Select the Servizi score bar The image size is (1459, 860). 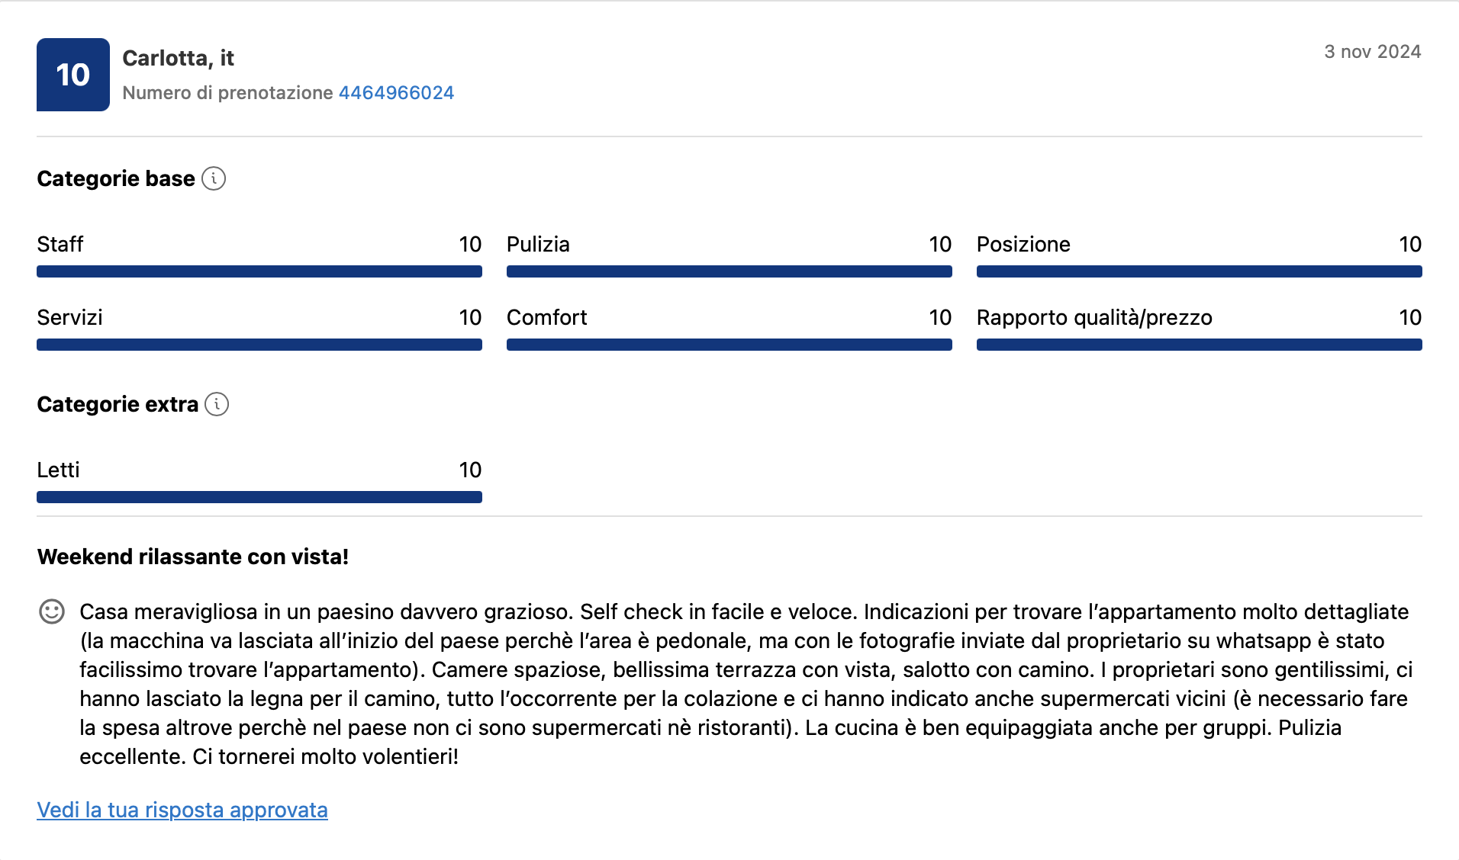[x=259, y=344]
